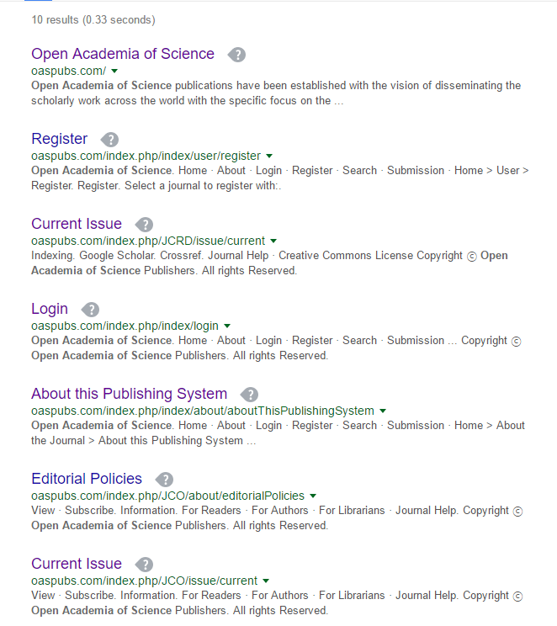
Task: Click the JCO/about/editorialPolicies URL text
Action: [168, 496]
